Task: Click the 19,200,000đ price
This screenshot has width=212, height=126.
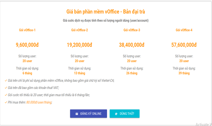Action: (80, 45)
